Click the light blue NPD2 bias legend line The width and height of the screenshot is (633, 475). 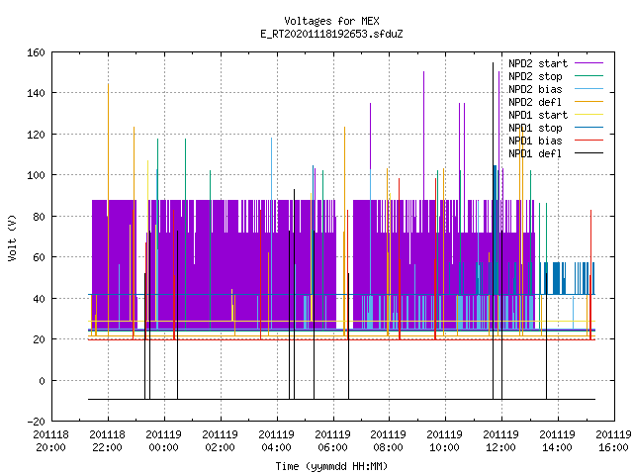pos(589,88)
